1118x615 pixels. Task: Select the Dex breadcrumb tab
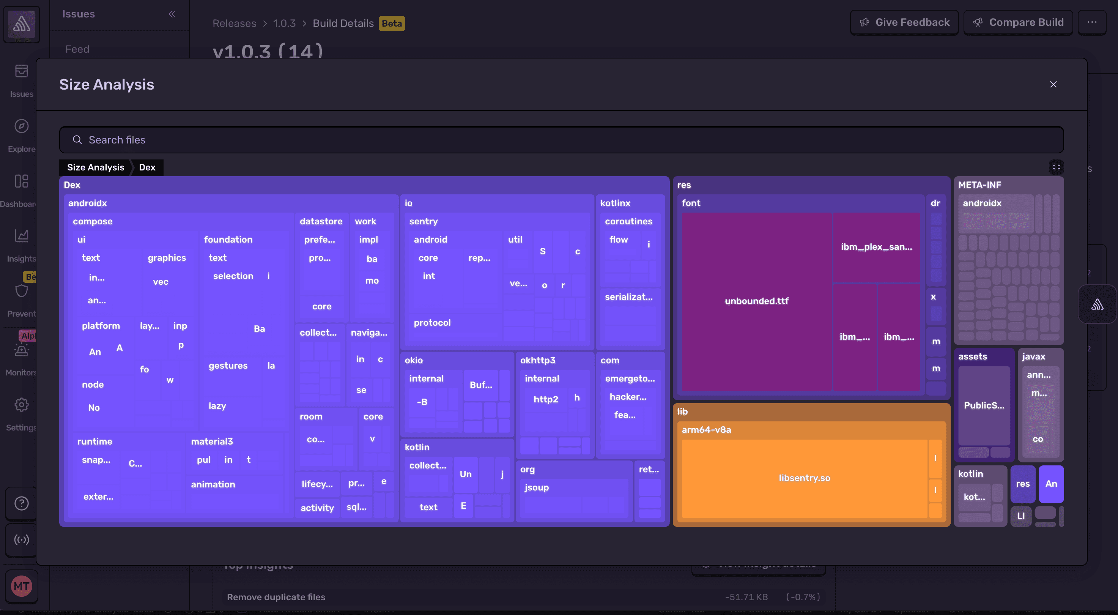147,167
